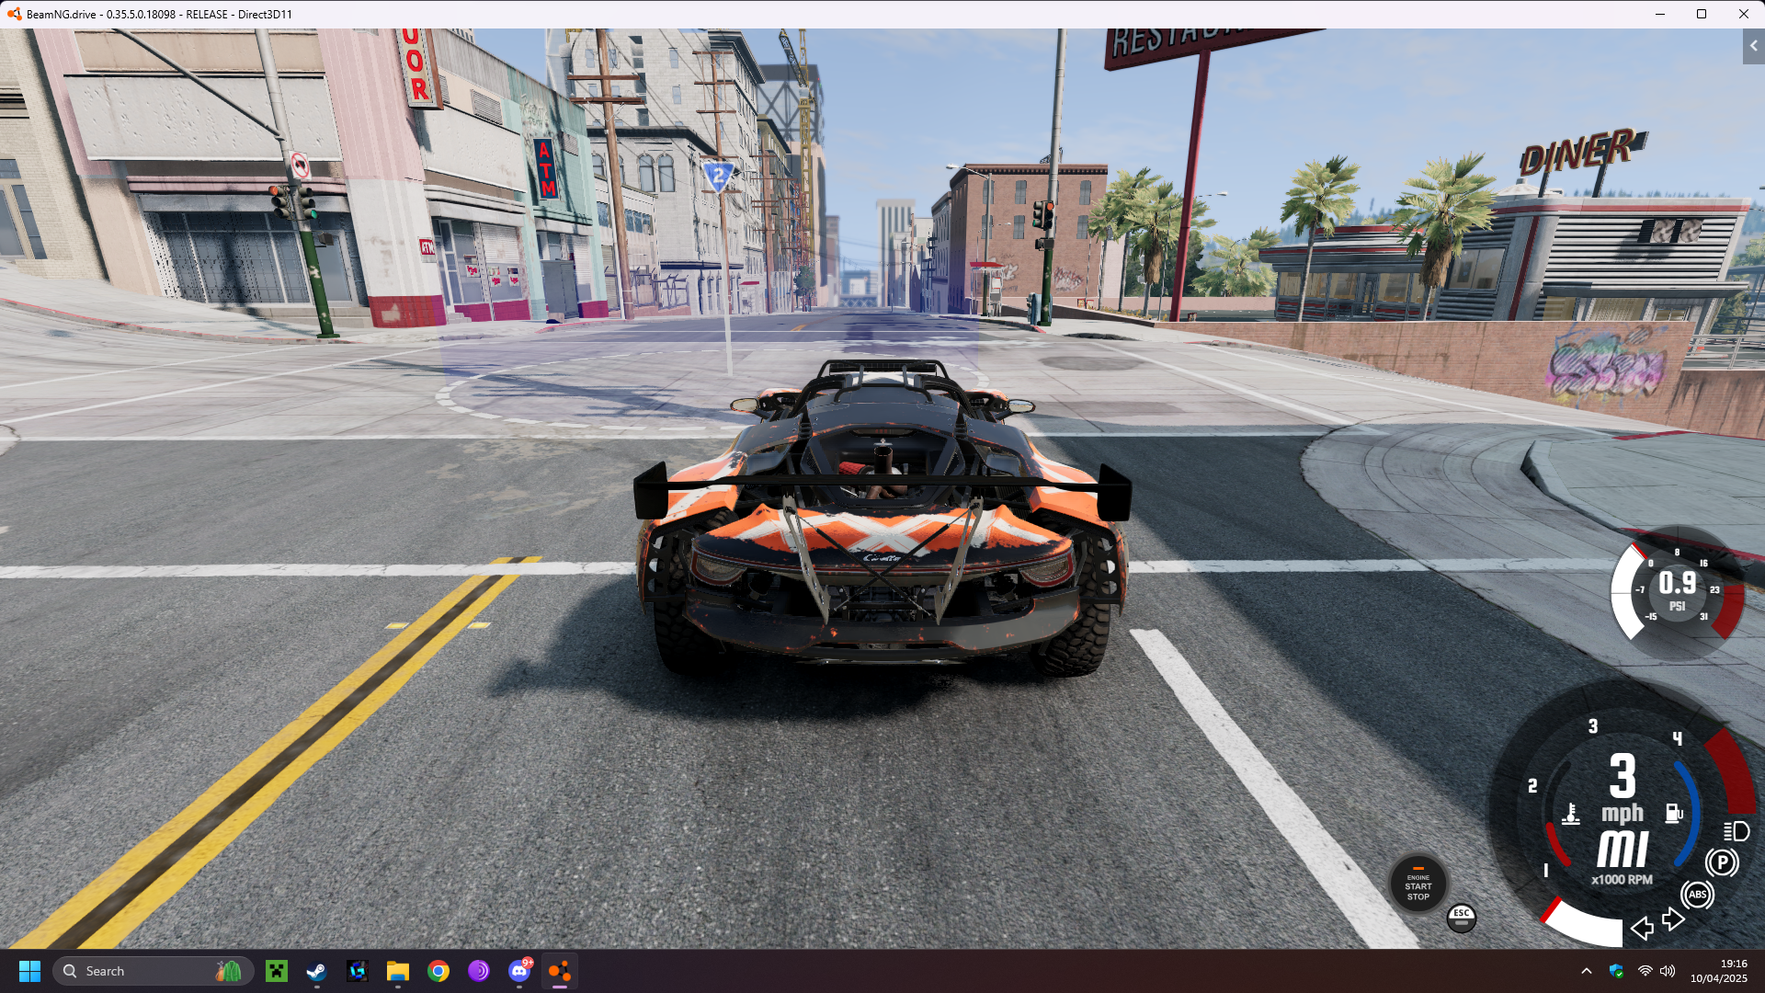Click the BeamNG.drive taskbar icon

[559, 971]
